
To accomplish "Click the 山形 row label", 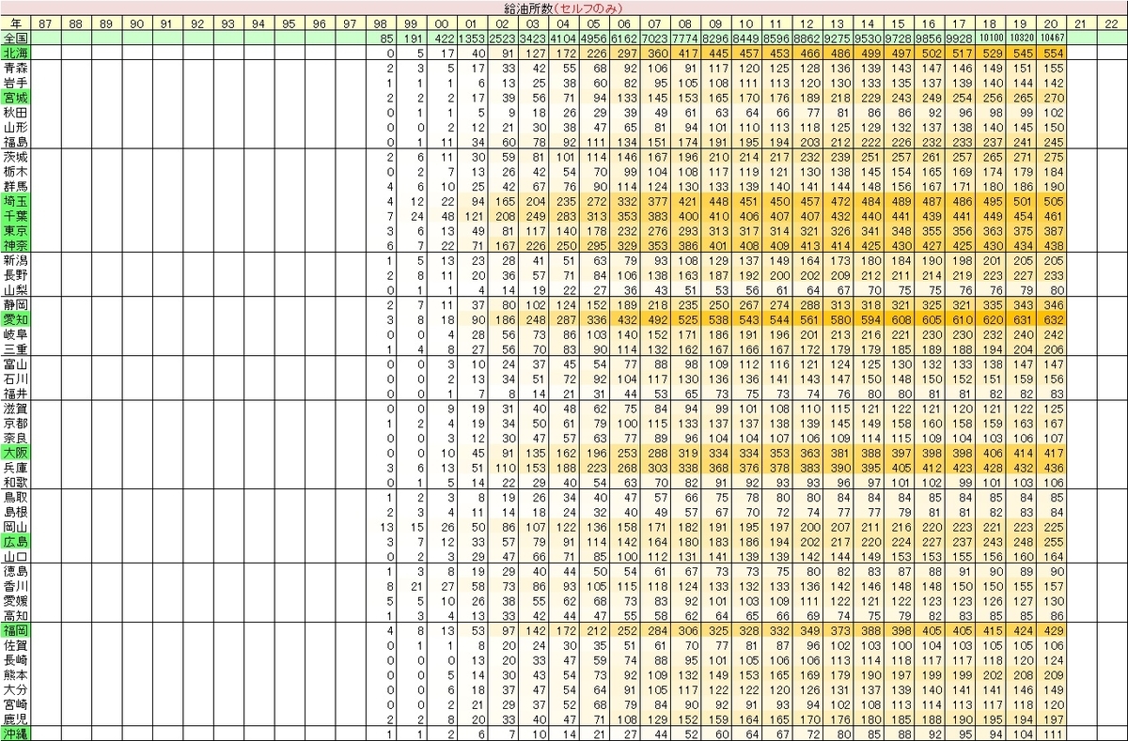I will [x=15, y=127].
